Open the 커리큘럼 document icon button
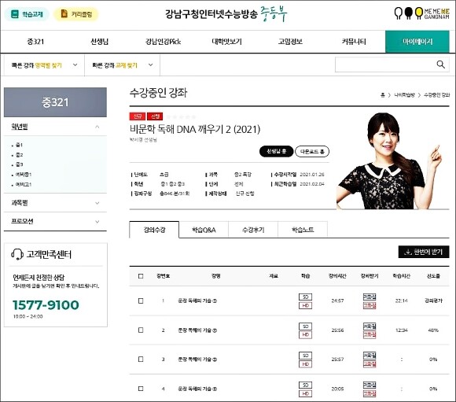The image size is (456, 402). click(76, 14)
